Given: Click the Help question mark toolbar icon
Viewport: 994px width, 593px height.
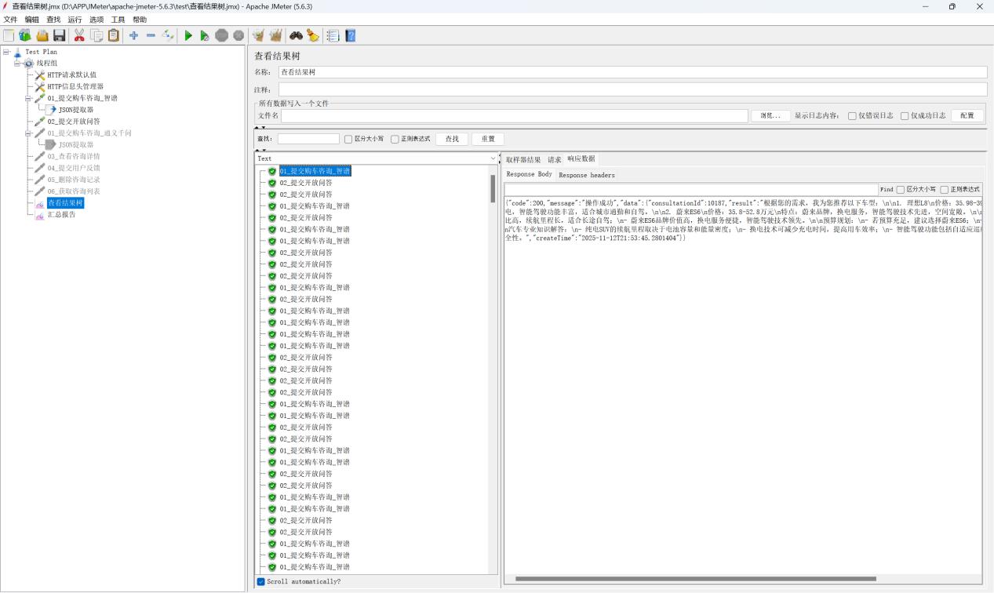Looking at the screenshot, I should tap(350, 35).
